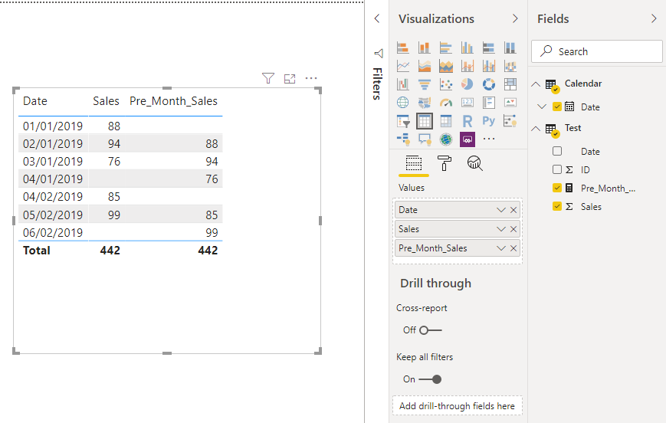Screen dimensions: 666x423
Task: Select the Area chart visual
Action: tap(425, 66)
